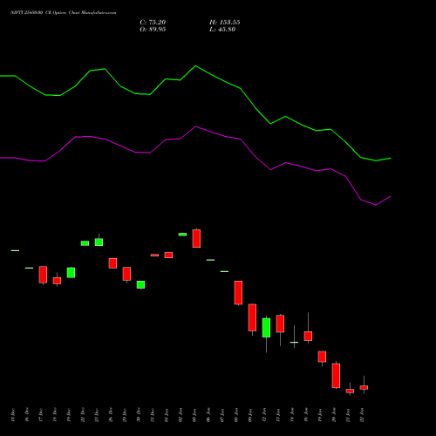Click the green candlestick for 12 Jan
This screenshot has height=436, width=436.
[266, 328]
